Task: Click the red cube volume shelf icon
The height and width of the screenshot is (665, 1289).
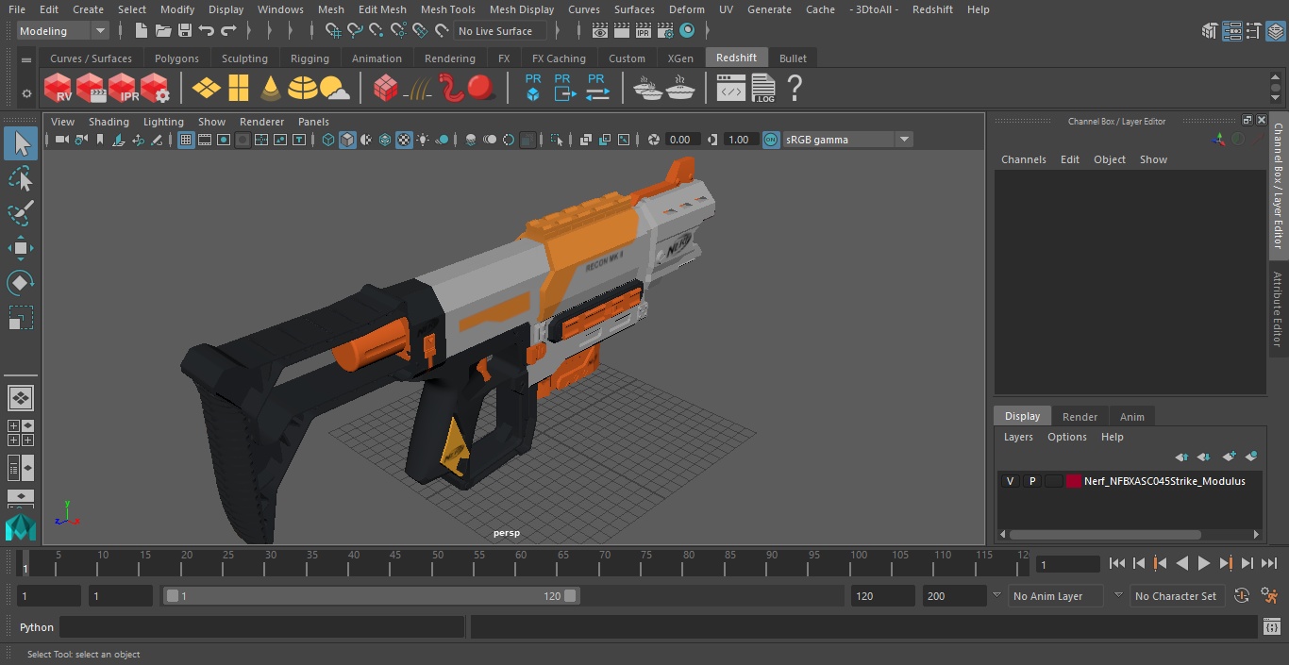Action: point(385,89)
